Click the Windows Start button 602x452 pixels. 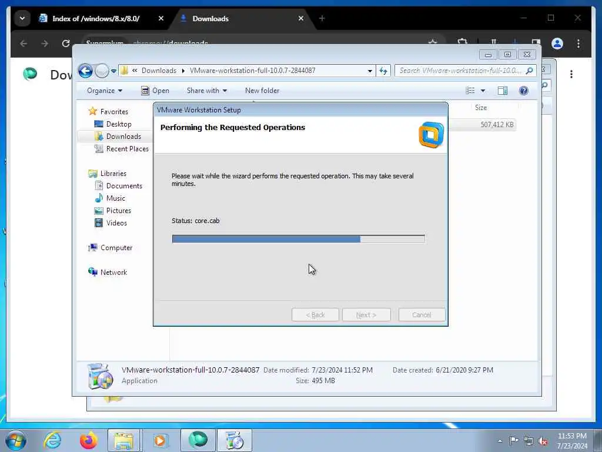click(16, 440)
